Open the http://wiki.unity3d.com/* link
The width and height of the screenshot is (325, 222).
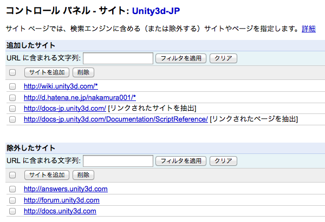(61, 86)
